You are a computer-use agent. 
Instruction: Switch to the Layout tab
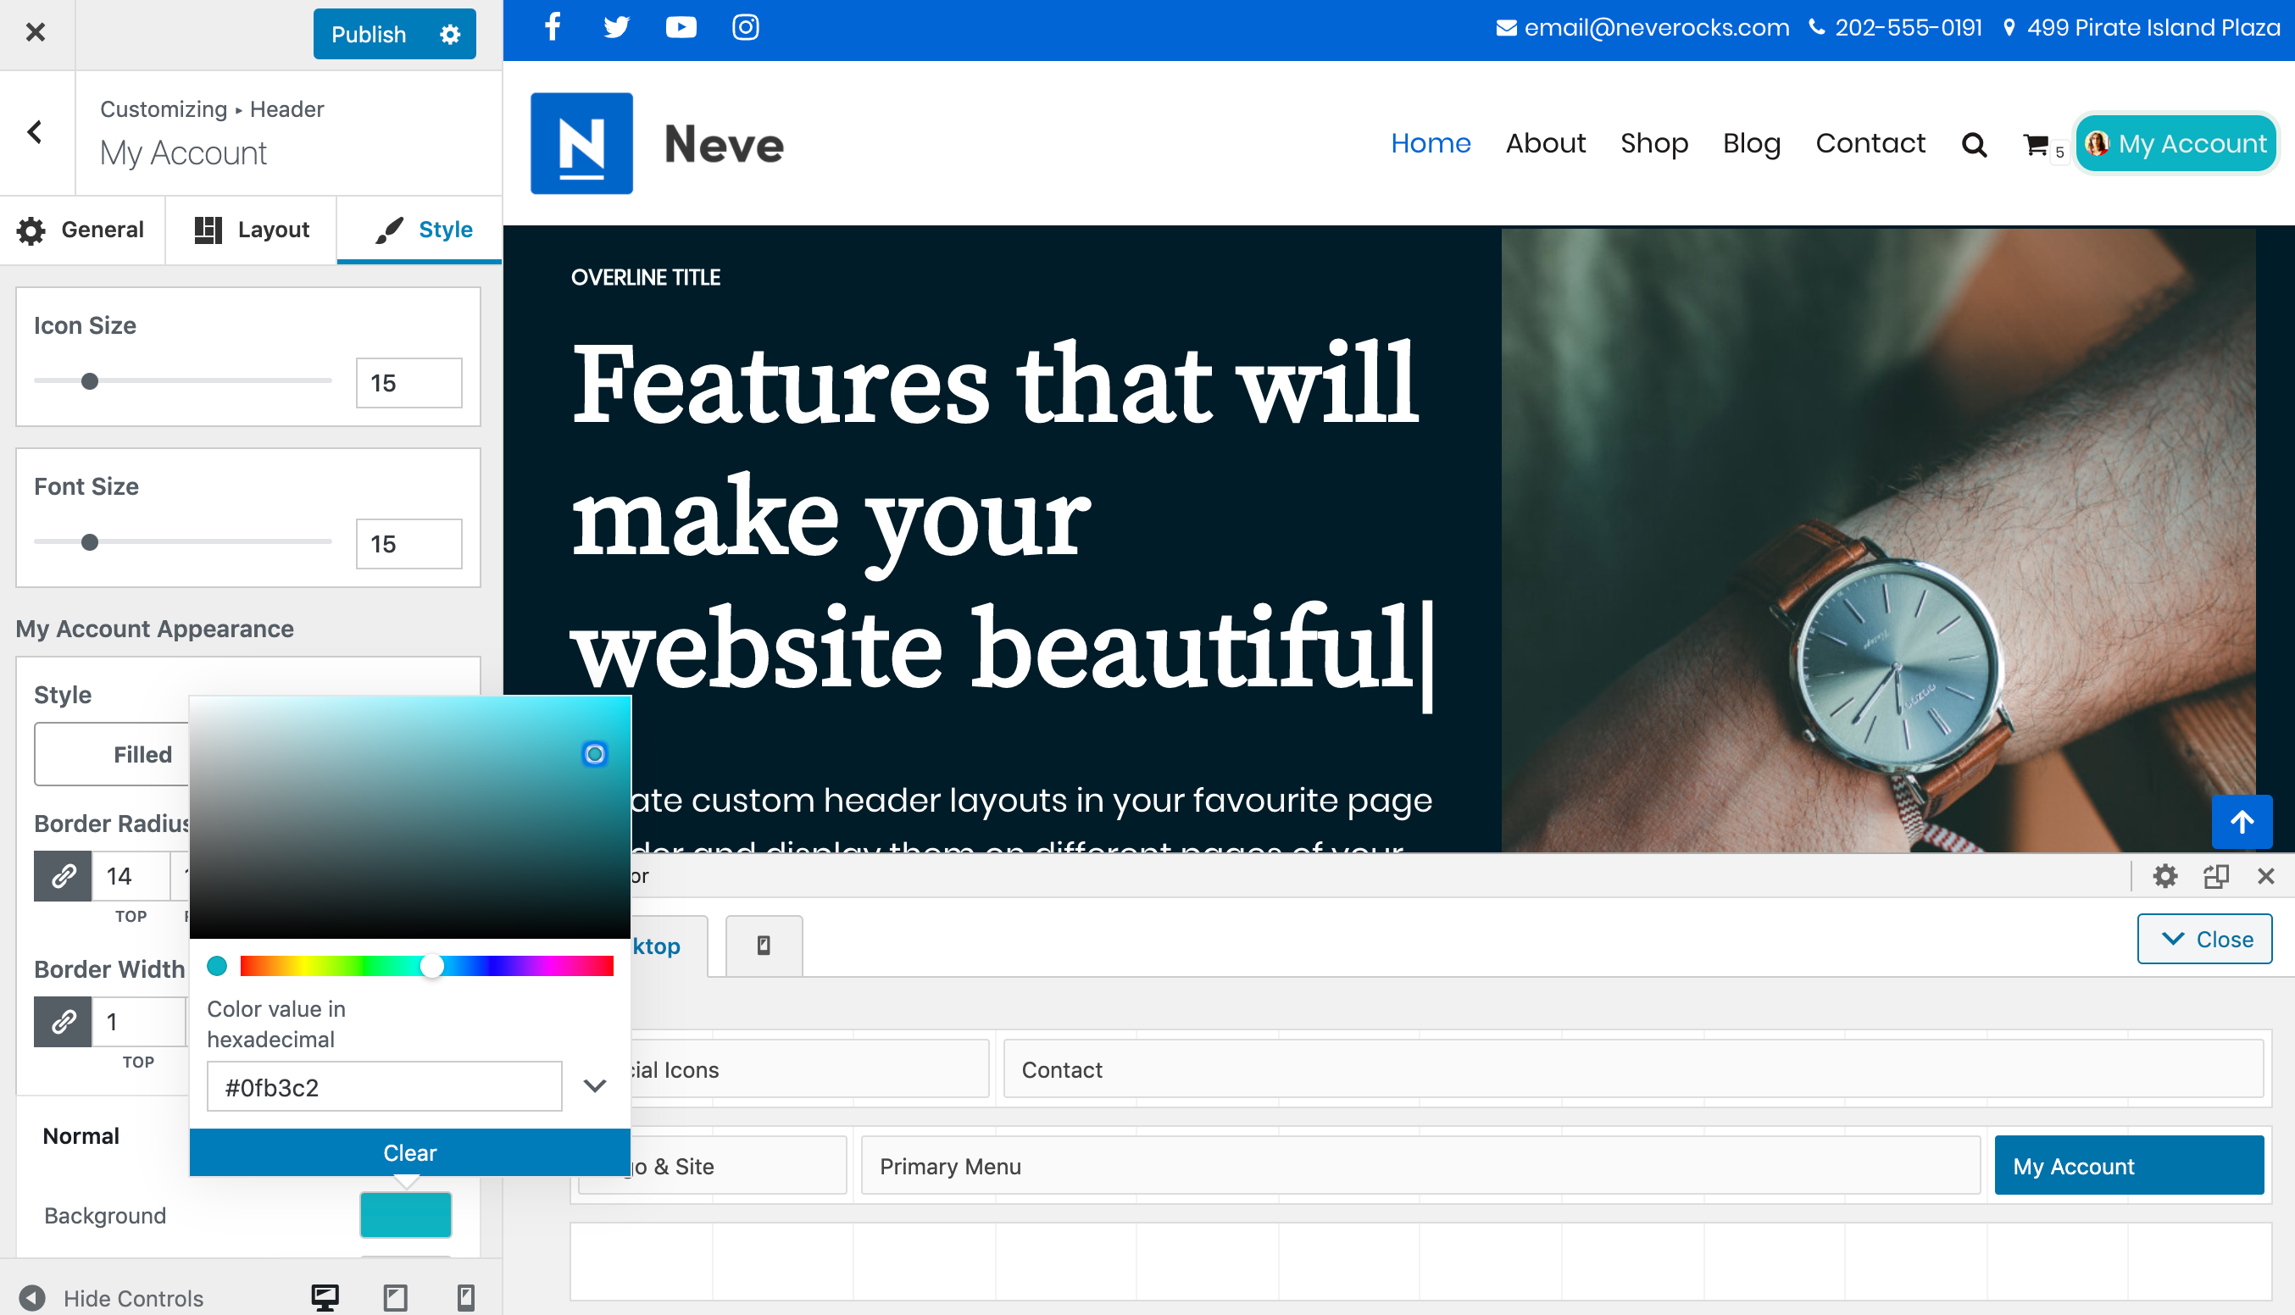coord(251,230)
